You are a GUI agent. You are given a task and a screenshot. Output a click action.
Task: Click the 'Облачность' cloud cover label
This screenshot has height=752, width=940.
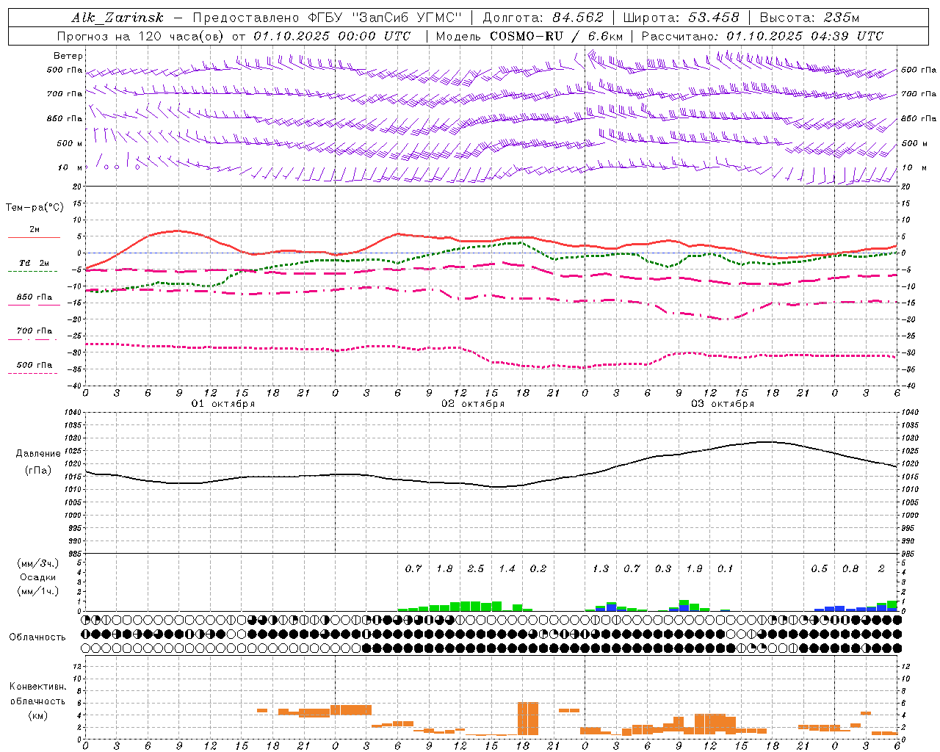pos(37,637)
